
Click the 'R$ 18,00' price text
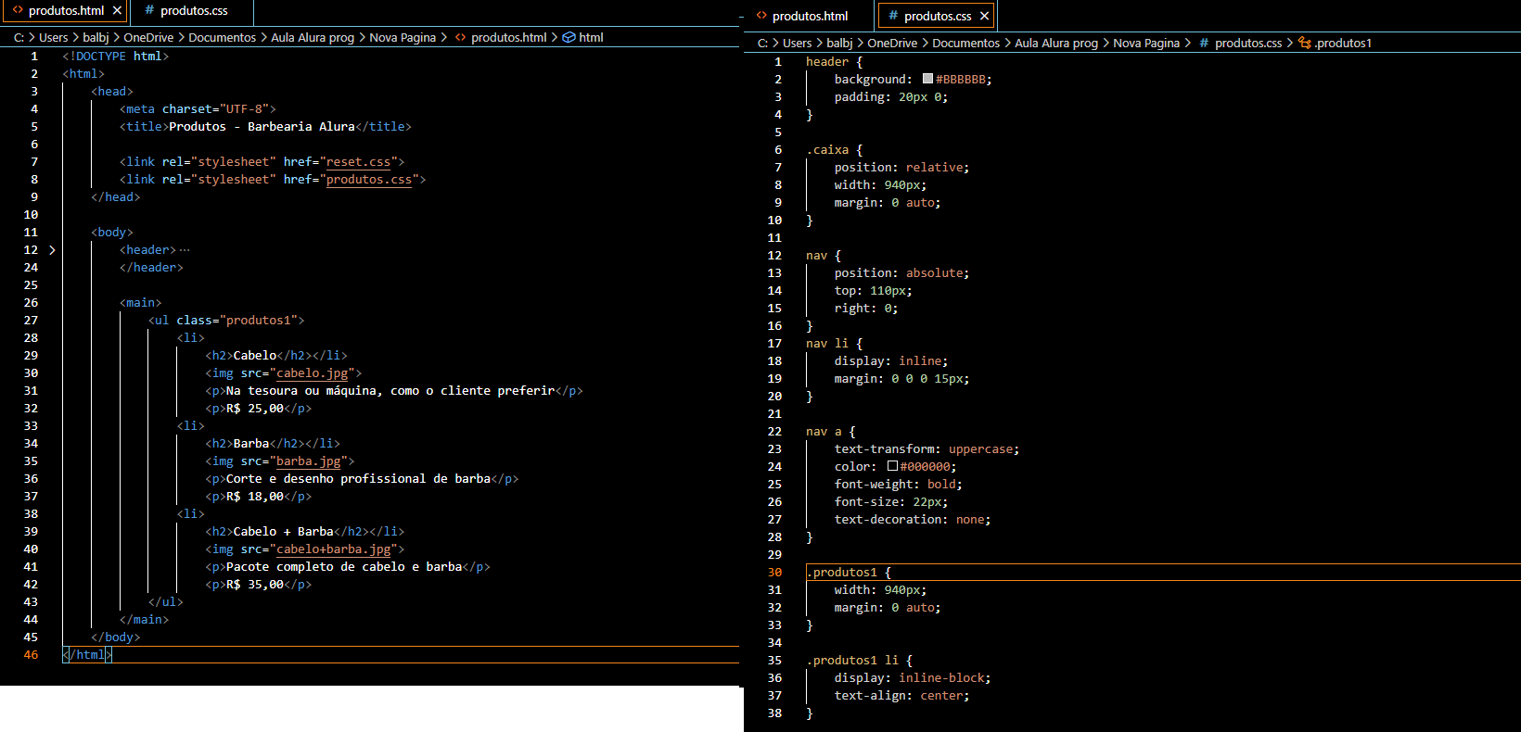(255, 497)
